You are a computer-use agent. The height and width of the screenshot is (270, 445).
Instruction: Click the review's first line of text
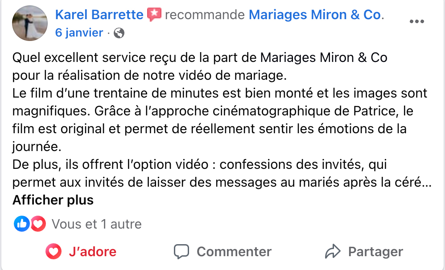click(x=200, y=58)
